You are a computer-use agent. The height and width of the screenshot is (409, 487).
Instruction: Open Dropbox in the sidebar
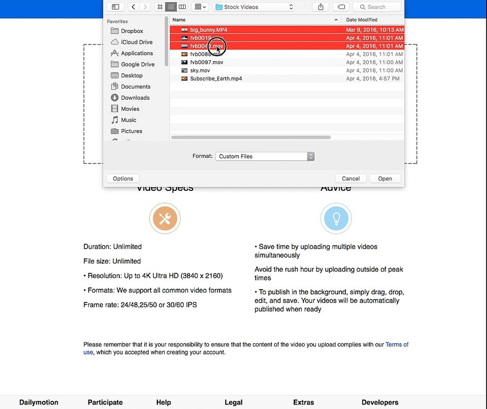[132, 31]
